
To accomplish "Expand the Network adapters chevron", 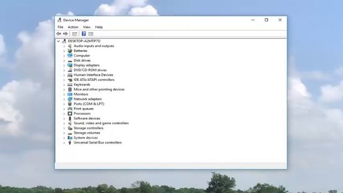I will (64, 99).
